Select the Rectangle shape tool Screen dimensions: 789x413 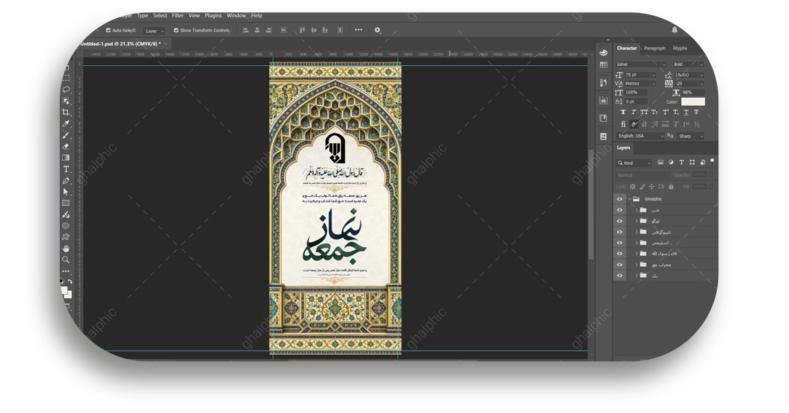click(66, 203)
